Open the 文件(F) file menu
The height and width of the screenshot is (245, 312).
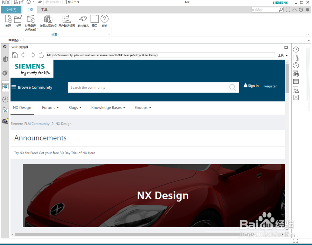click(11, 10)
